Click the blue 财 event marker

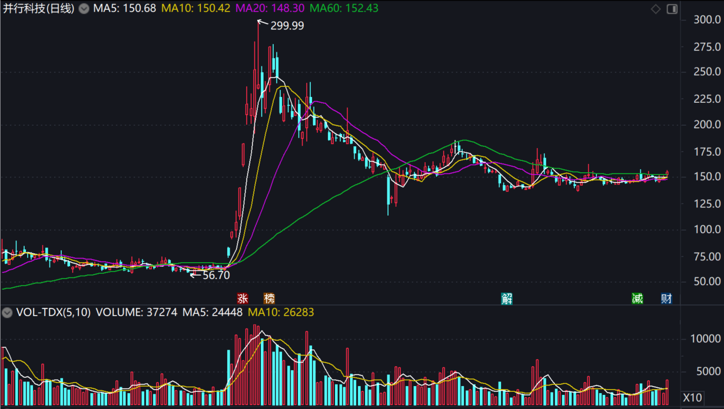pyautogui.click(x=666, y=299)
